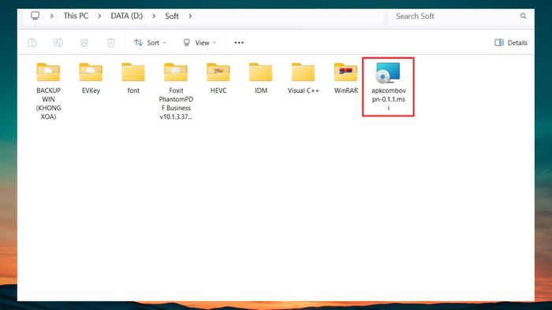Viewport: 552px width, 310px height.
Task: Select DATA (D:) in the breadcrumb
Action: (127, 16)
